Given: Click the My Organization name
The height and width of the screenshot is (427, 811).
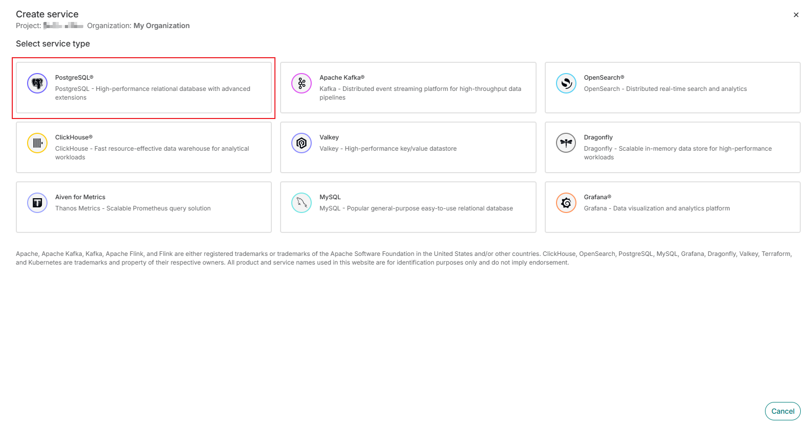Looking at the screenshot, I should (x=161, y=26).
